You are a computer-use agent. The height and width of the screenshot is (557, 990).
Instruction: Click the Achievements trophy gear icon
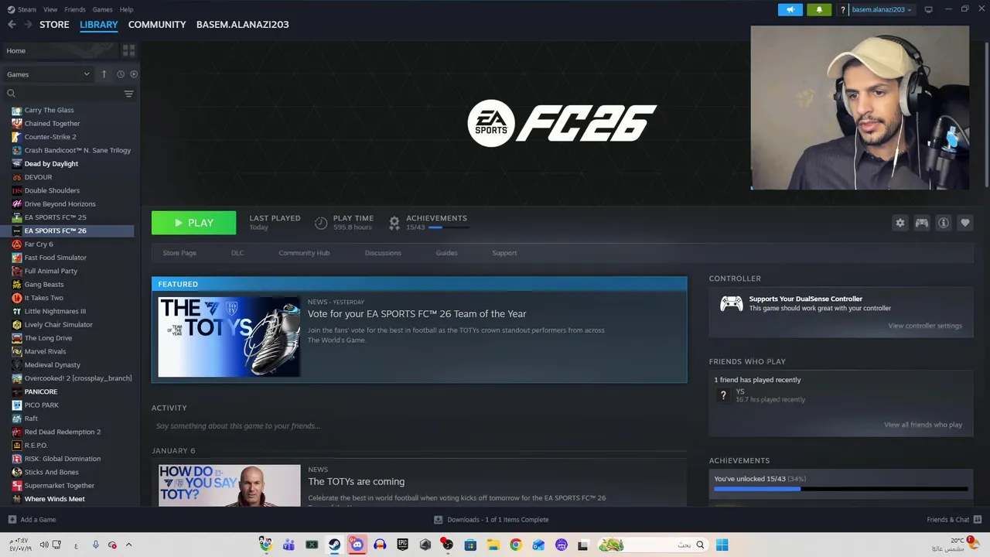(x=394, y=223)
